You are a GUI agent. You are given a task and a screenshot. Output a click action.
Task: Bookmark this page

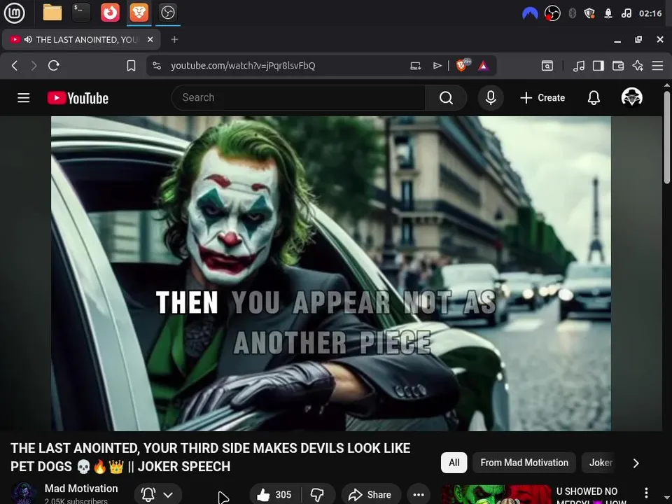click(131, 66)
